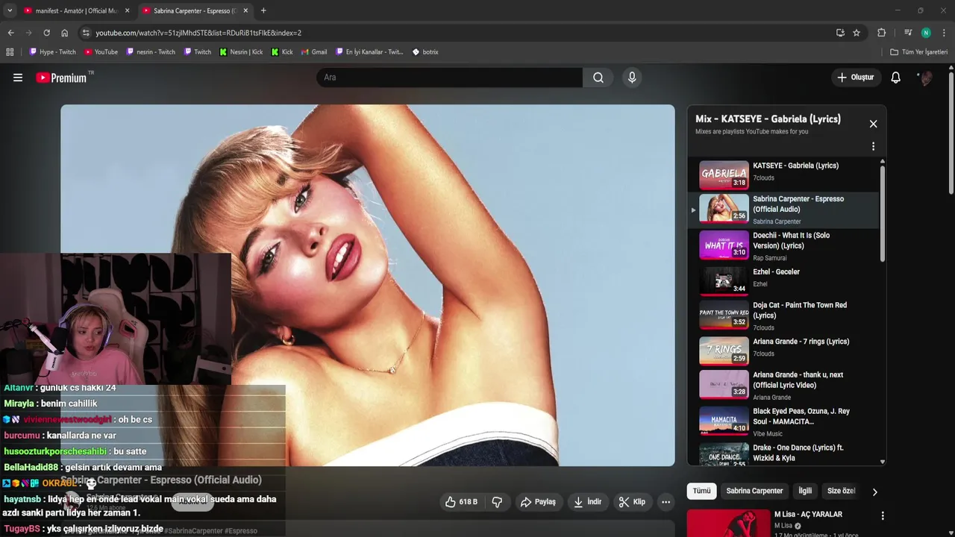955x537 pixels.
Task: Select Doechii - What It Is playlist item
Action: pyautogui.click(x=783, y=245)
